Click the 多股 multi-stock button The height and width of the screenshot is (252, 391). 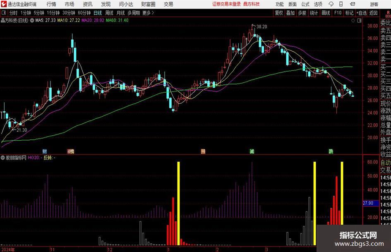[x=302, y=13]
